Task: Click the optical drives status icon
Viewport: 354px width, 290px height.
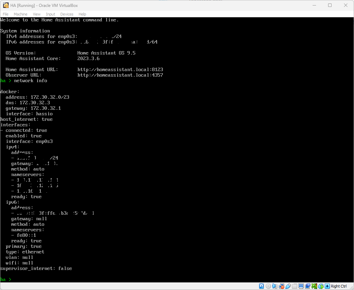Action: click(268, 286)
